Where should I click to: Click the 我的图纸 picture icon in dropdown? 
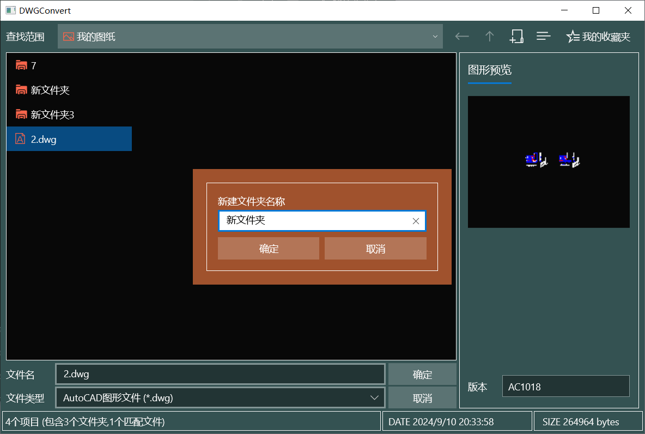pyautogui.click(x=68, y=37)
